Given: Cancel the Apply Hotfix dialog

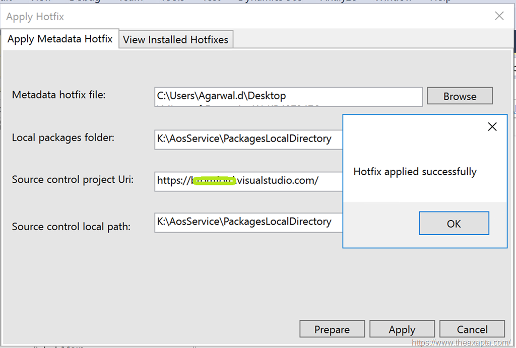Looking at the screenshot, I should [x=472, y=329].
